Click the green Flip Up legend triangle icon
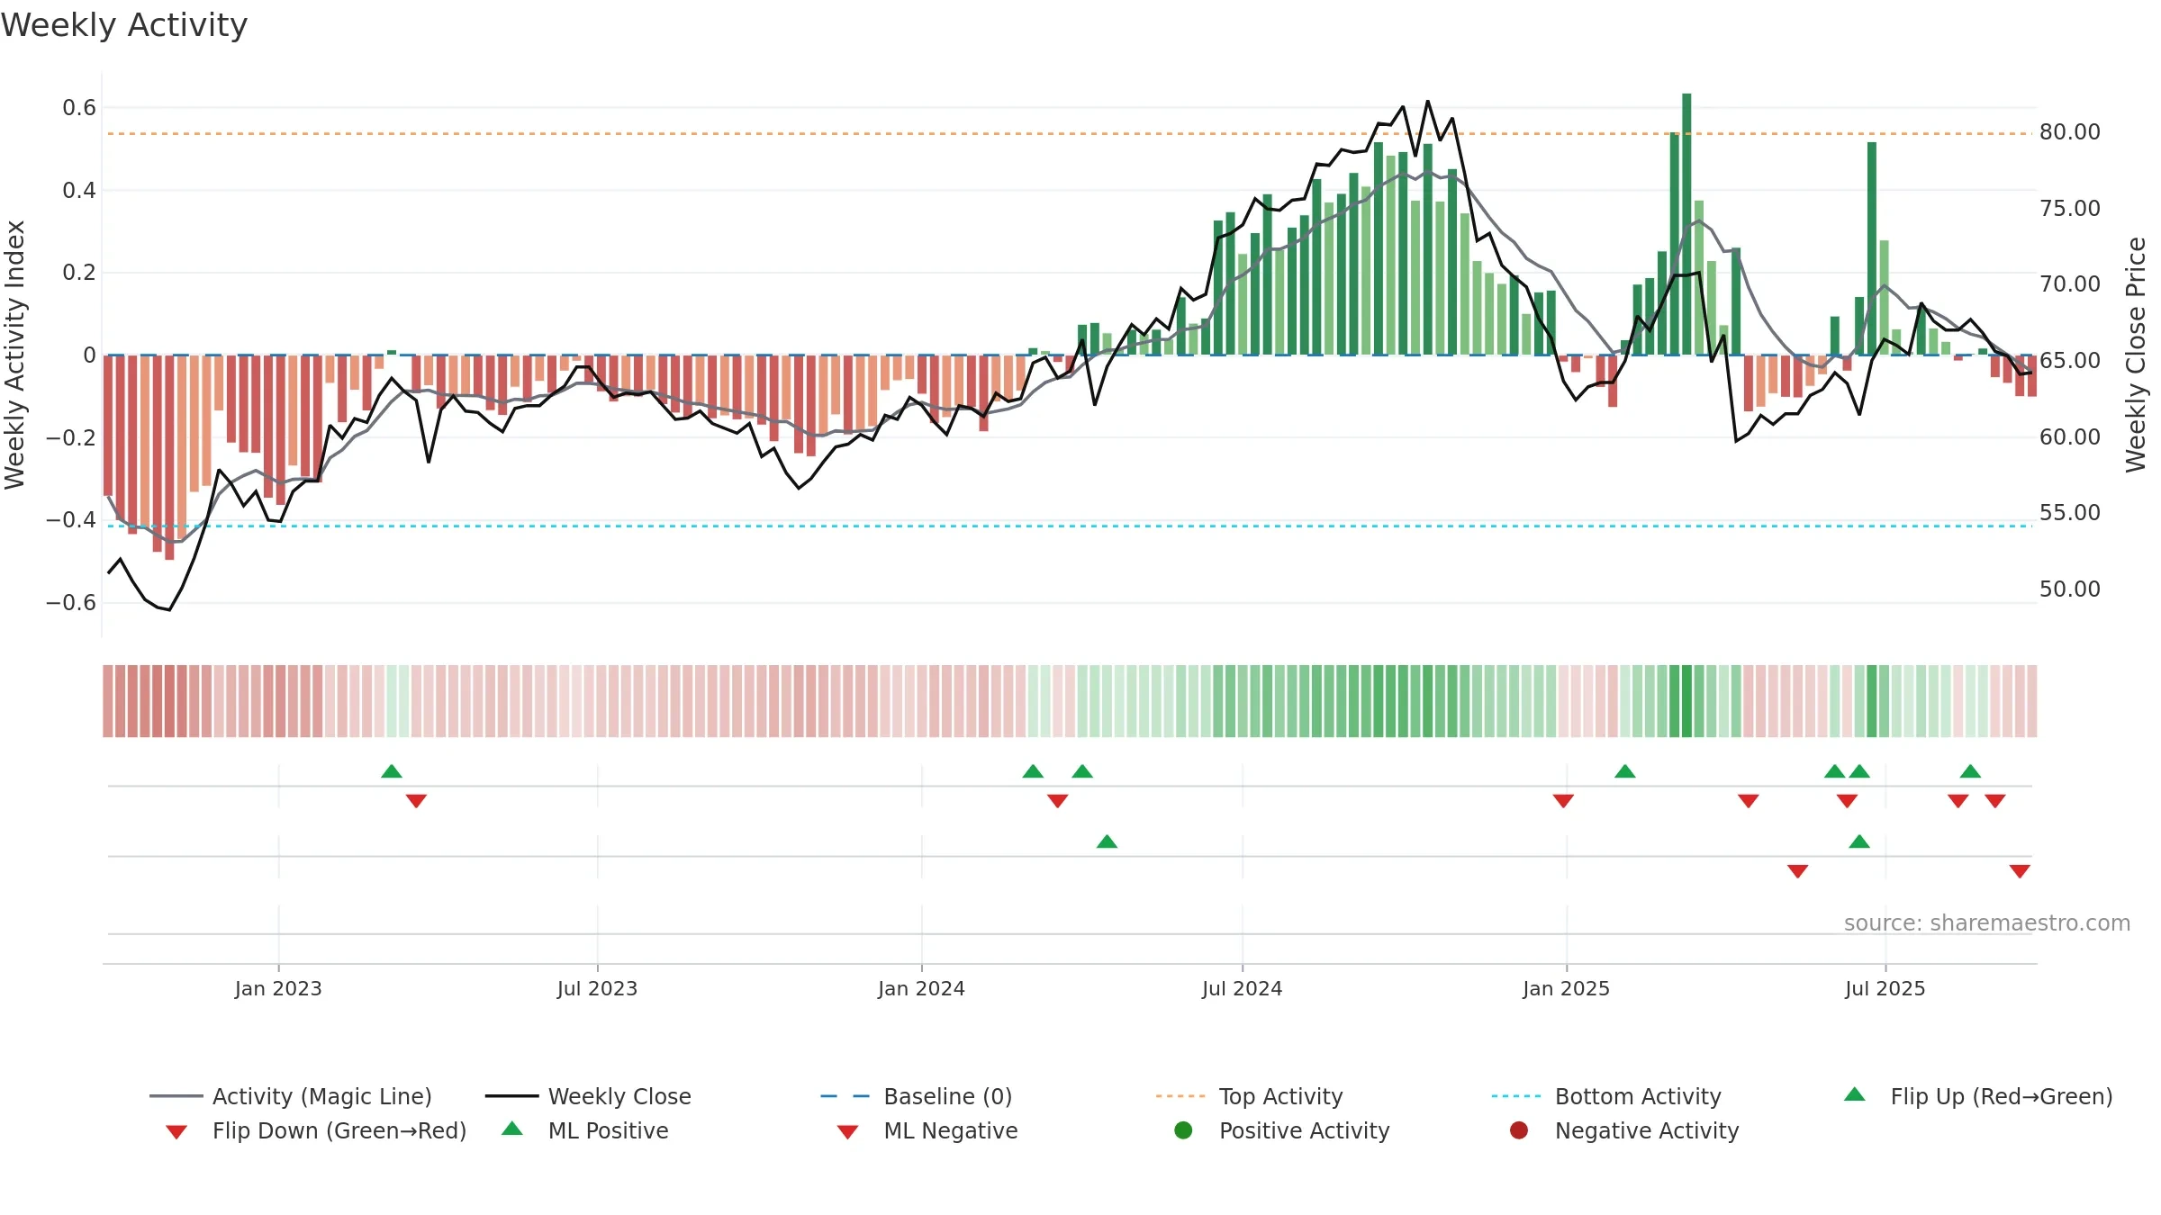 1855,1094
